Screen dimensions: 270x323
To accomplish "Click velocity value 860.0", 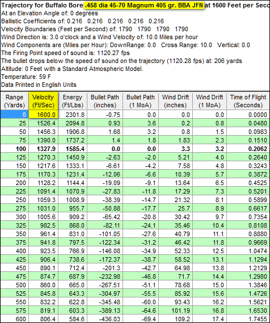I will pyautogui.click(x=44, y=285).
